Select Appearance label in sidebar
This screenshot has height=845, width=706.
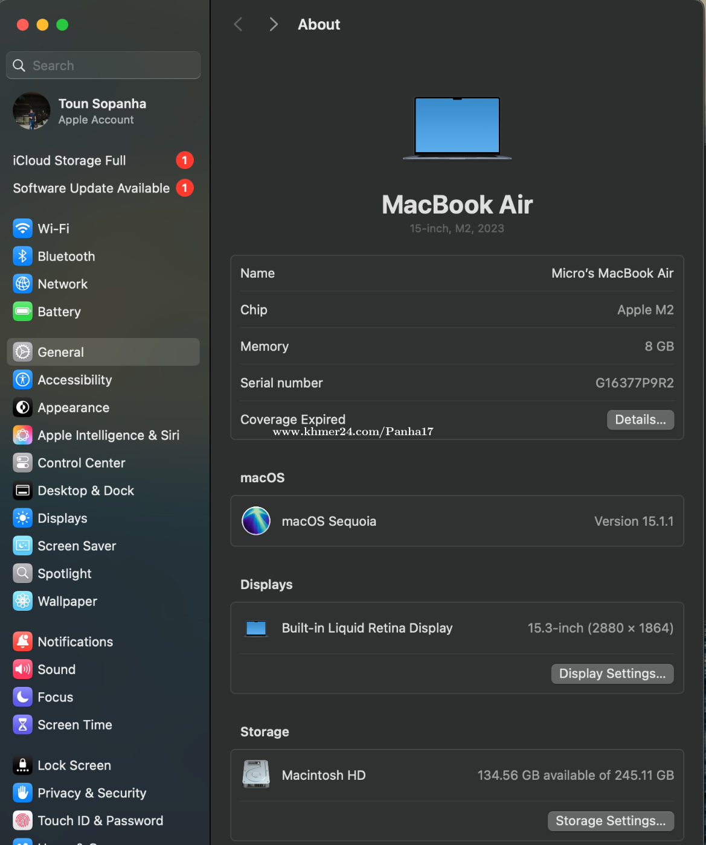(74, 408)
